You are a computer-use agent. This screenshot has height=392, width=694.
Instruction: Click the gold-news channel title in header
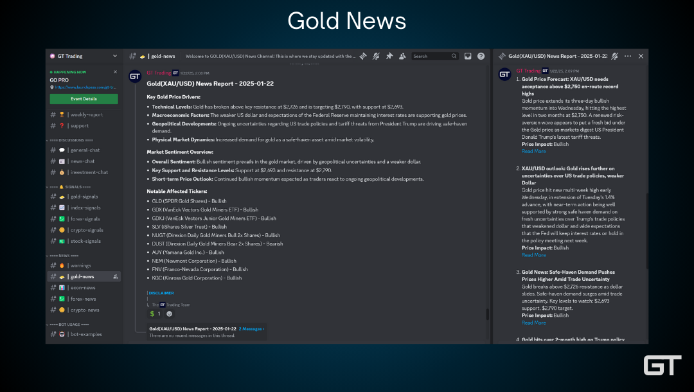pyautogui.click(x=163, y=56)
